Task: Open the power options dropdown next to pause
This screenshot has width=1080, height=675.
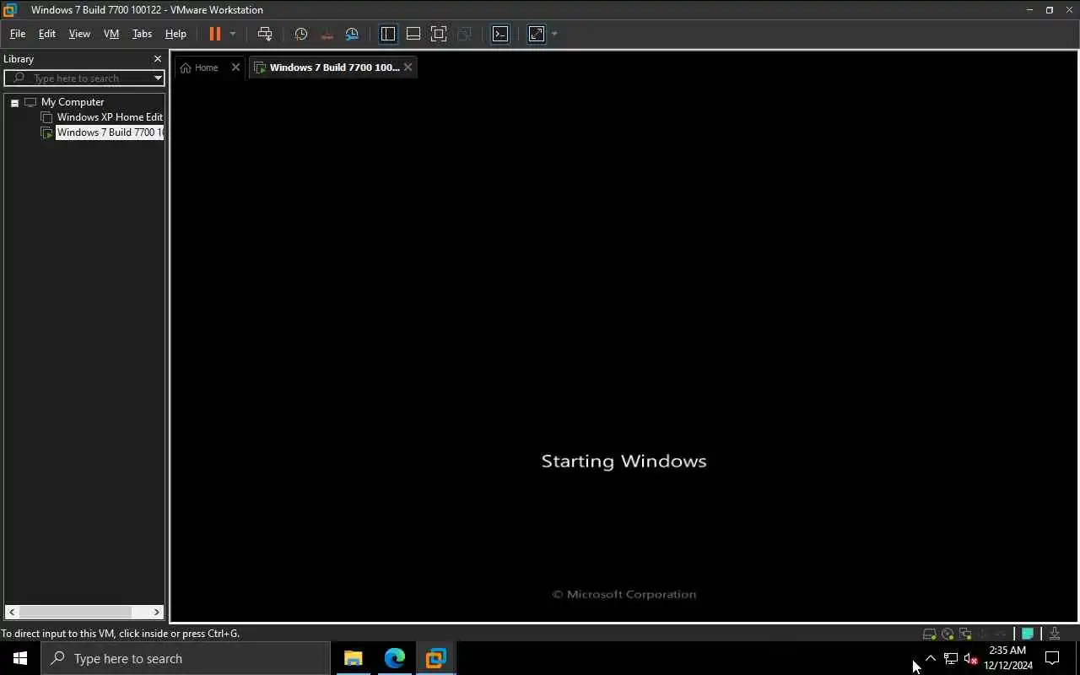Action: [x=233, y=34]
